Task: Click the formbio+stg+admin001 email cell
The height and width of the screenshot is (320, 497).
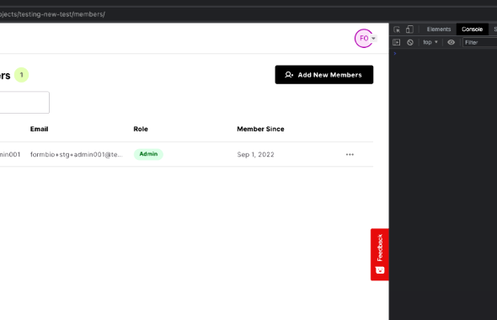Action: point(77,155)
